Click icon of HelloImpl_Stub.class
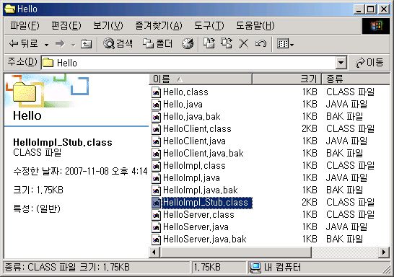394x277 pixels. (x=156, y=203)
